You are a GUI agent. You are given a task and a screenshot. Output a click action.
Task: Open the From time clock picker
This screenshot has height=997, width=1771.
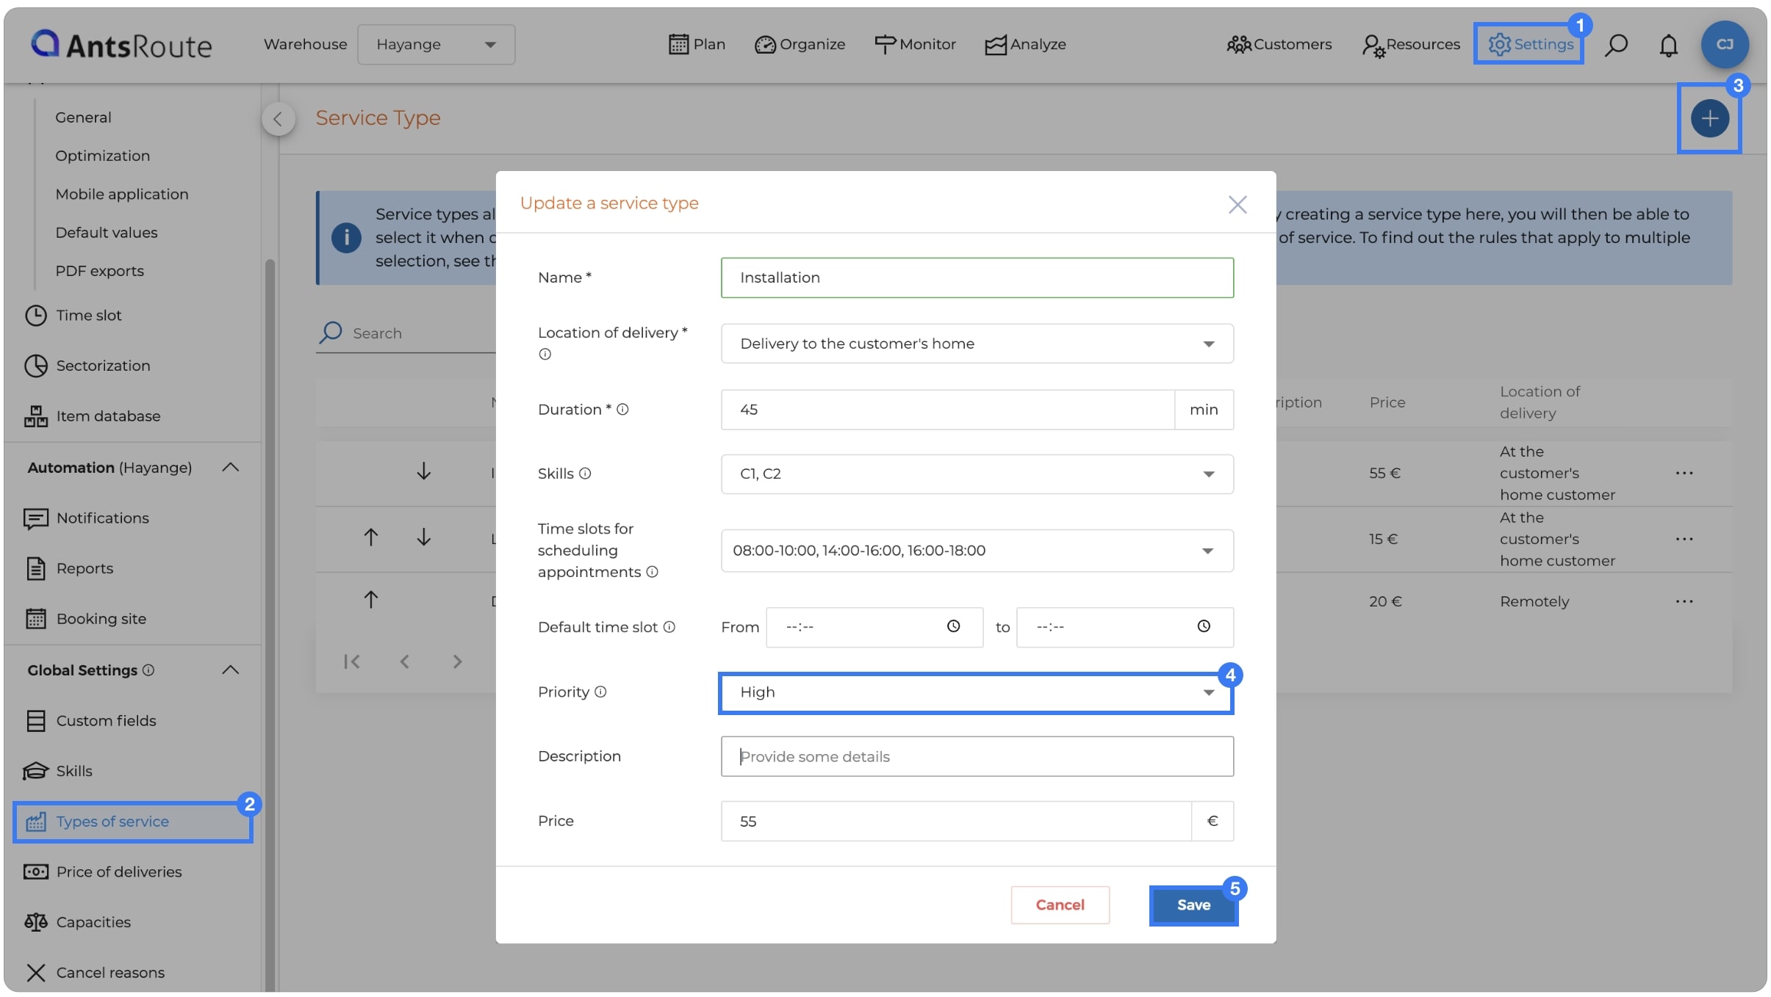coord(953,626)
